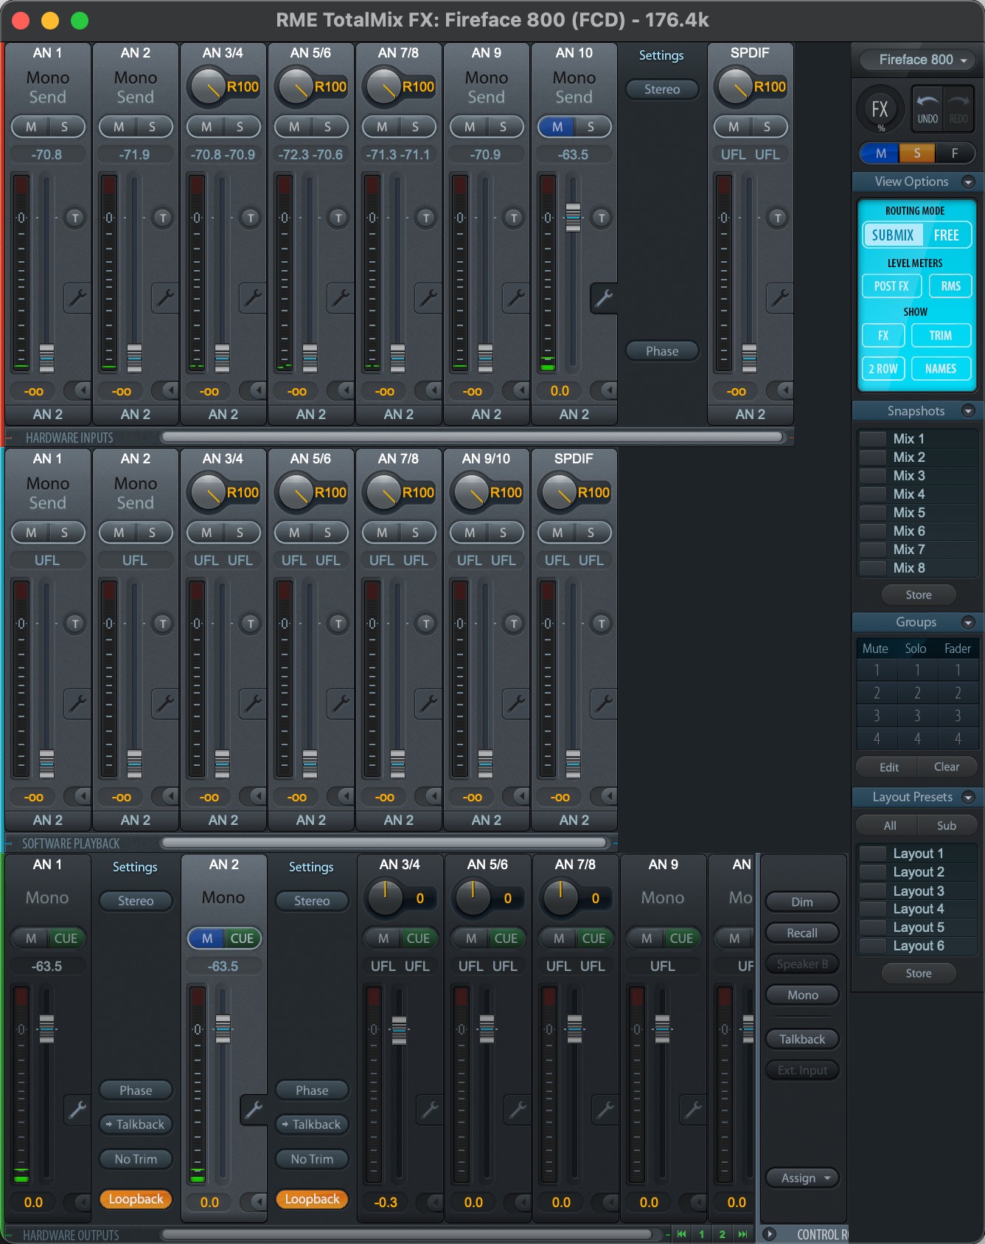Click the Loopback button under AN 1 output

click(136, 1199)
